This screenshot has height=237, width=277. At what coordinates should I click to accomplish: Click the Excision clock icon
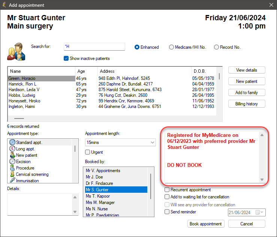point(12,161)
